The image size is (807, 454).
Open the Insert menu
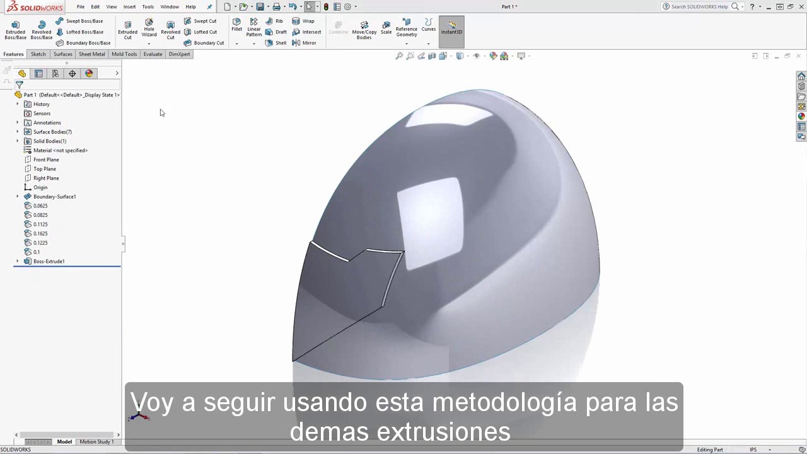click(x=129, y=7)
